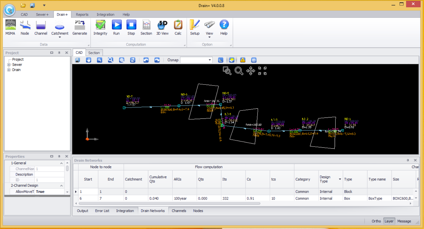Screen dimensions: 424x229
Task: Click quick access open folder icon
Action: (x=23, y=5)
